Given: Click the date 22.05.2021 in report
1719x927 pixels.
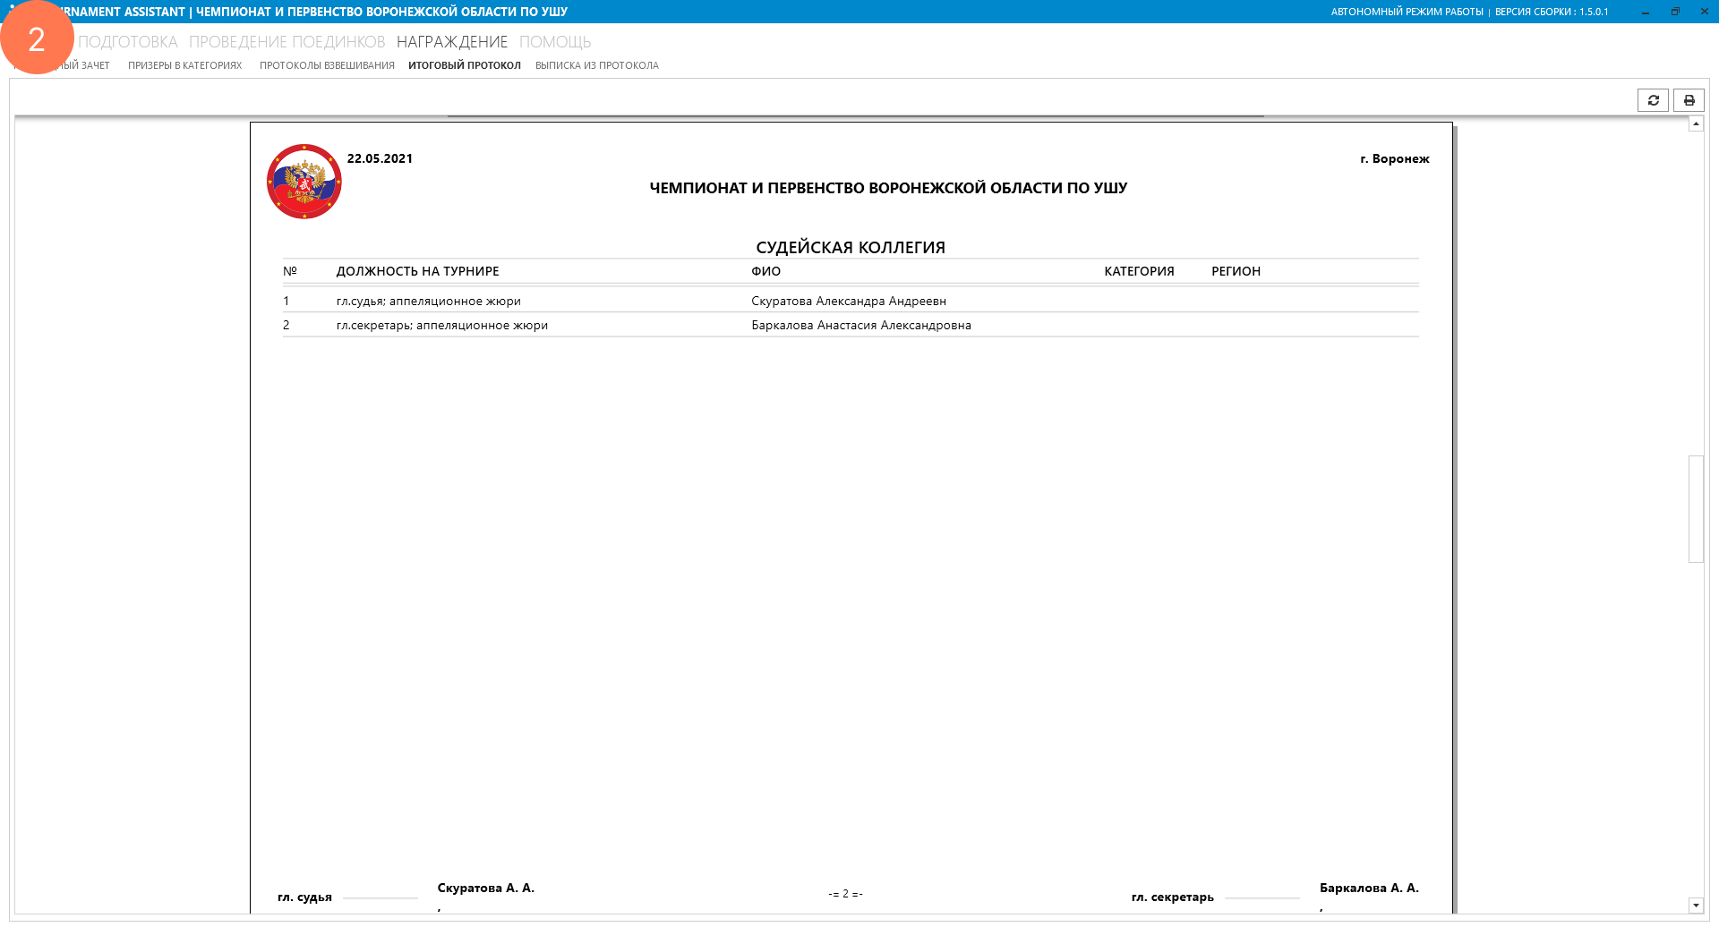Looking at the screenshot, I should tap(380, 158).
